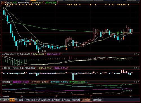Select the 自研看盘2 tab
The image size is (141, 103).
(x=98, y=100)
